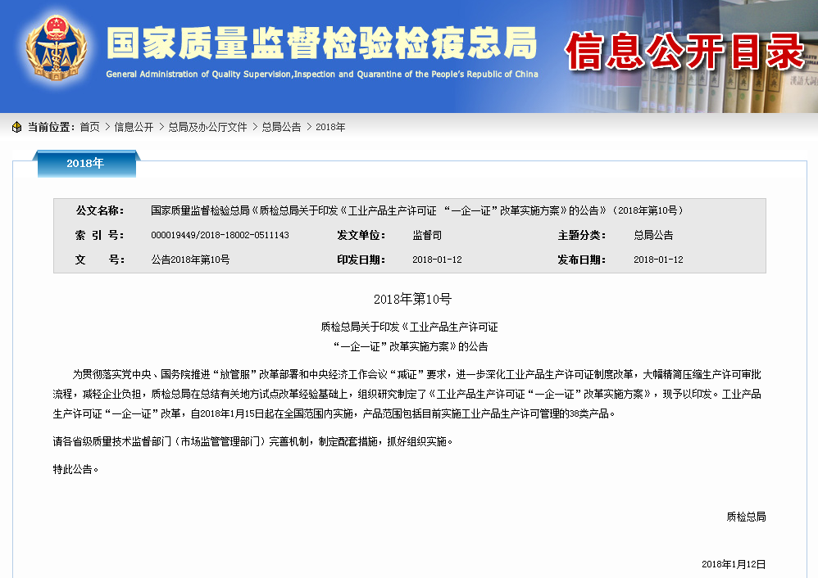The width and height of the screenshot is (818, 578).
Task: Click the date next to 发布日期
Action: [x=658, y=260]
